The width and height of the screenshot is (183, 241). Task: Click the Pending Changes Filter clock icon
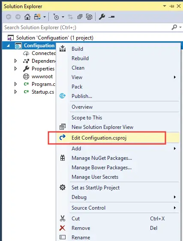click(56, 17)
